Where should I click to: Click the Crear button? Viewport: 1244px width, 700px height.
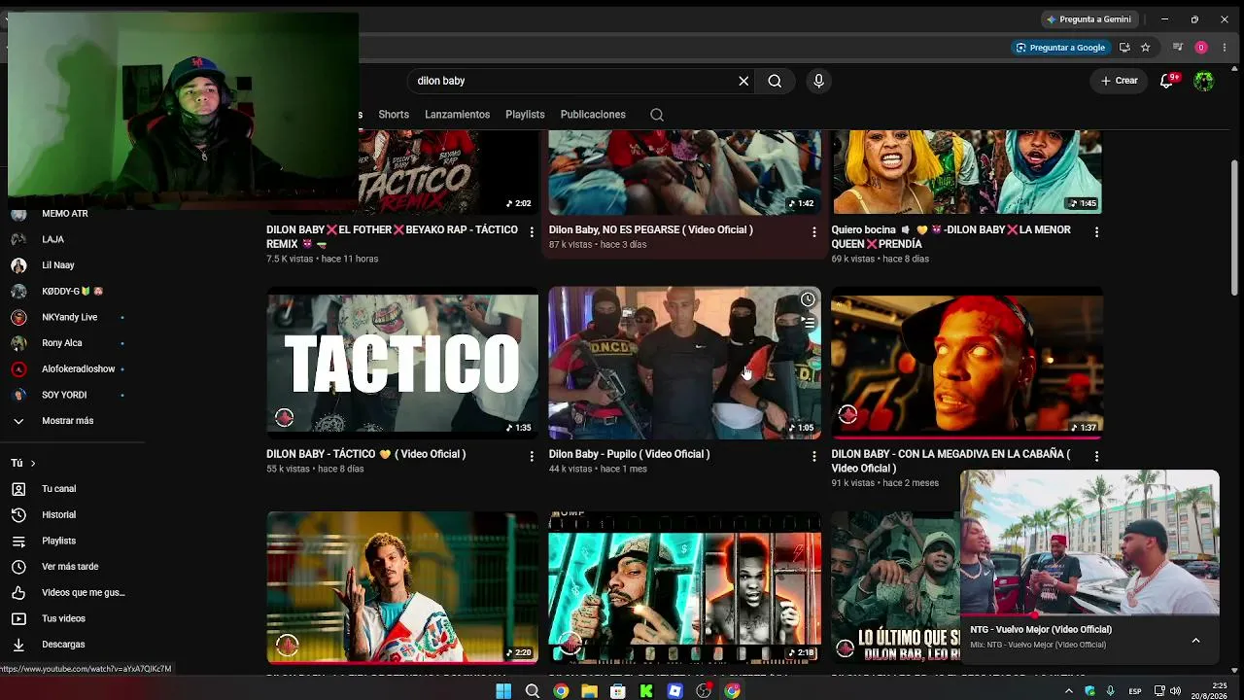point(1119,81)
